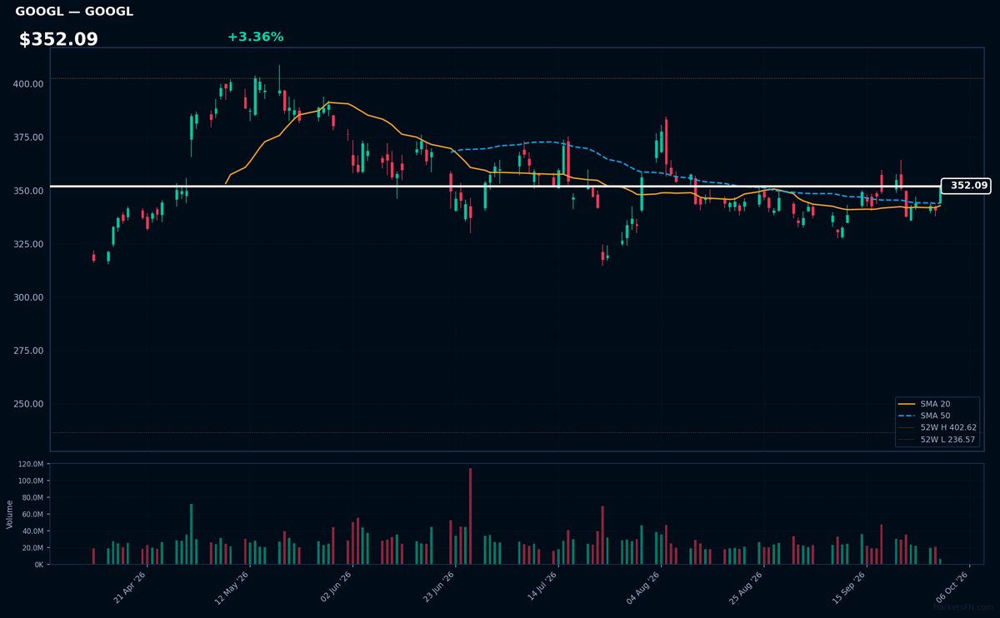Click the 20.0M volume axis label
Viewport: 1000px width, 618px height.
(33, 547)
